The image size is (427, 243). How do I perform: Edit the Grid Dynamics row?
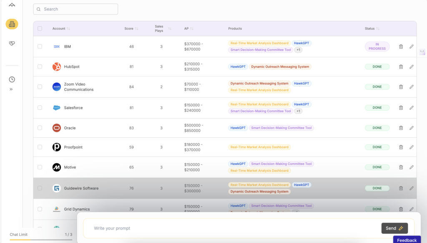tap(412, 209)
